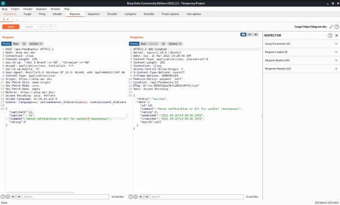Jump to next match in Request

(19, 197)
